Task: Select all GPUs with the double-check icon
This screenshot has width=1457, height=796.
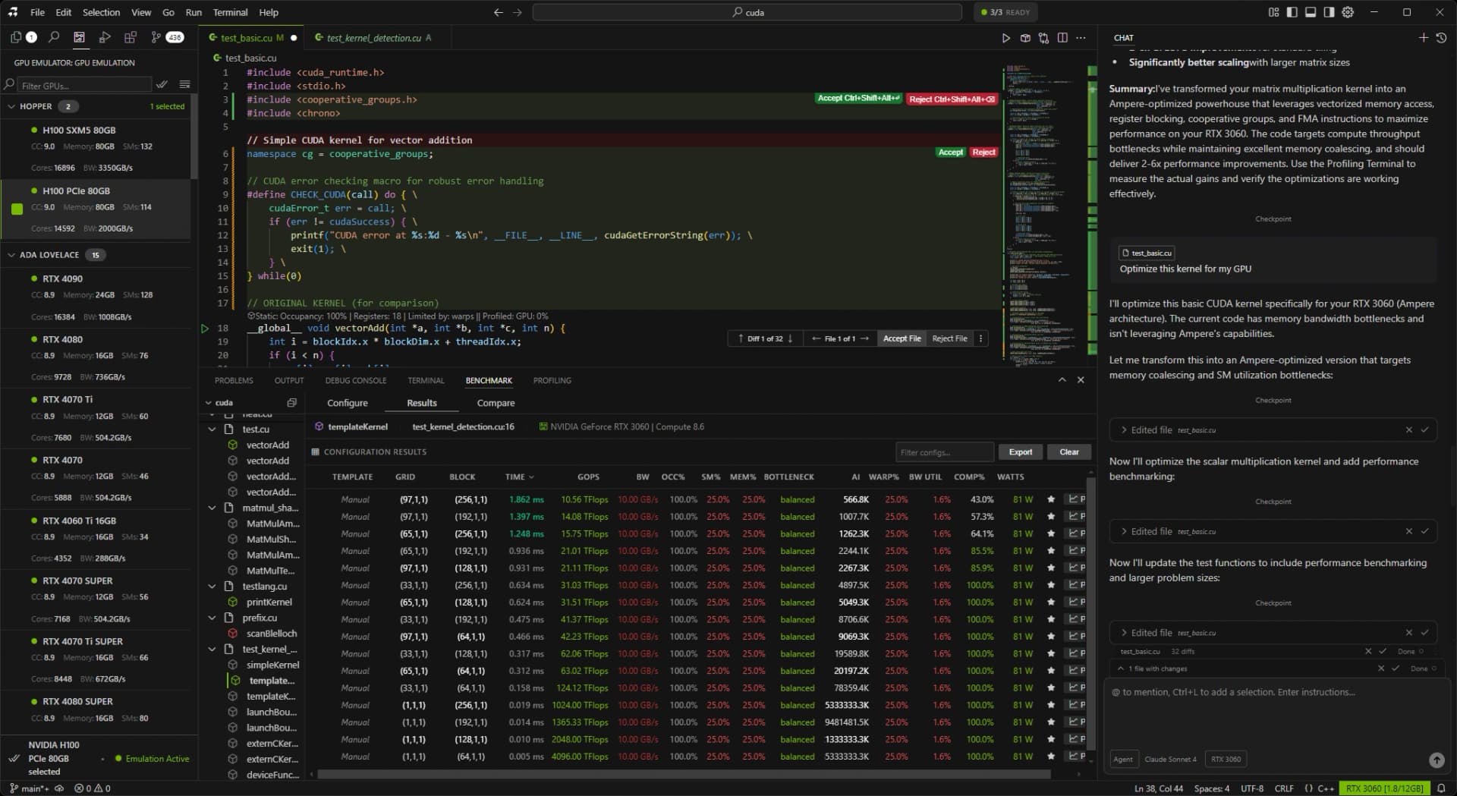Action: [162, 84]
